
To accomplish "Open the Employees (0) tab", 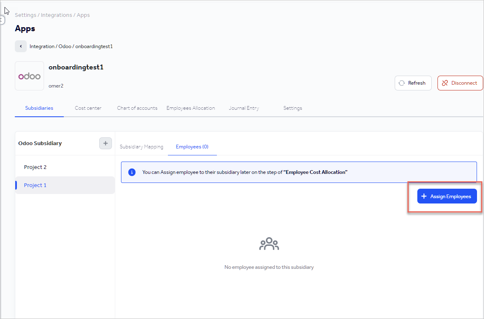I will pos(192,146).
